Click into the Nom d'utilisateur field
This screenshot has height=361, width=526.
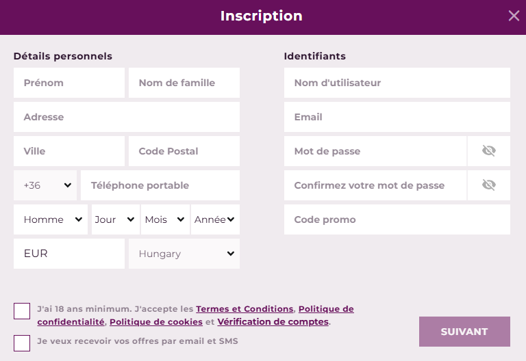(x=397, y=83)
